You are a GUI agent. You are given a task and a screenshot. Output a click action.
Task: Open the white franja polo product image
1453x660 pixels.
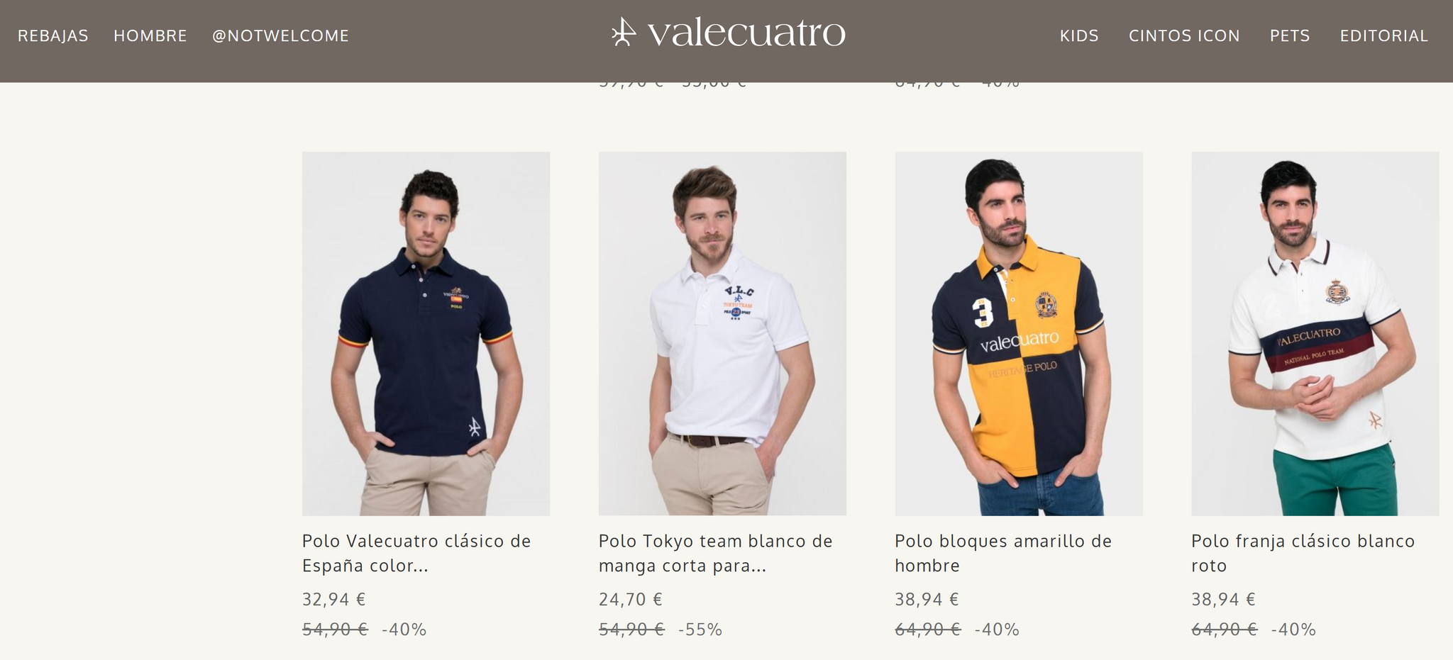click(x=1315, y=333)
